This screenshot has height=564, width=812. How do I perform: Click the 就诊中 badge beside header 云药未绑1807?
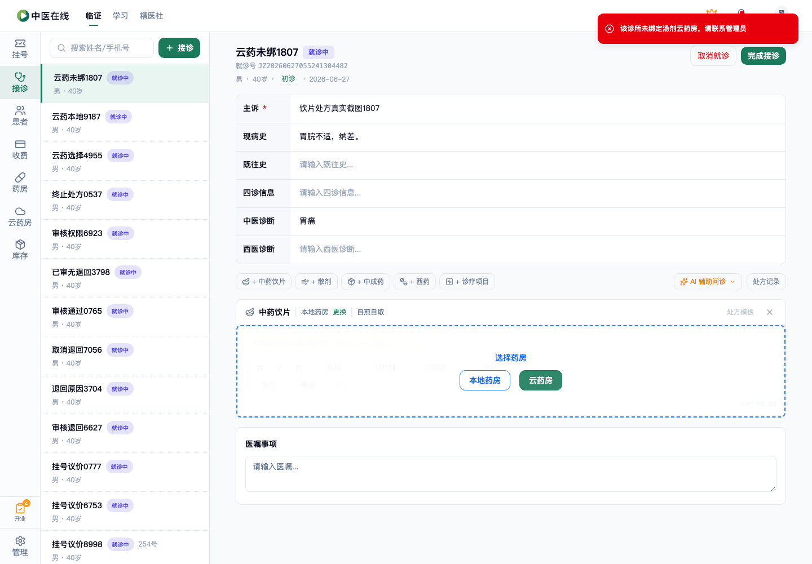pyautogui.click(x=319, y=52)
